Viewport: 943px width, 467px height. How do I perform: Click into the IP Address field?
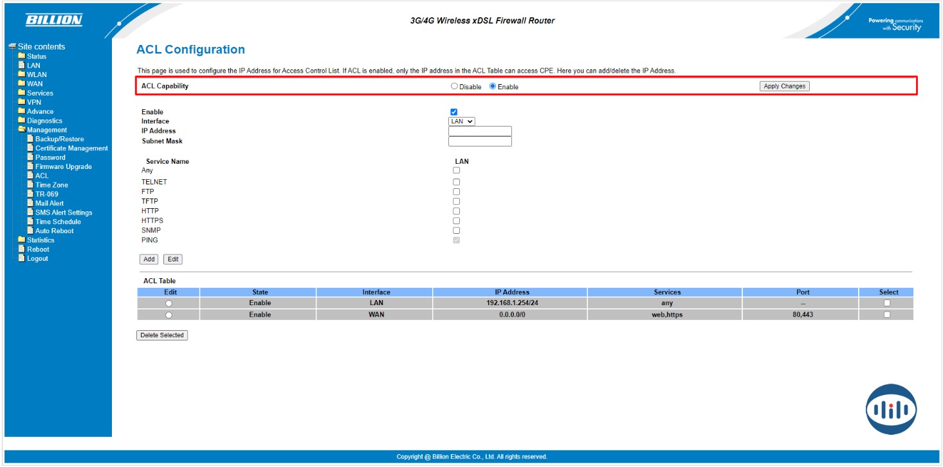[479, 131]
